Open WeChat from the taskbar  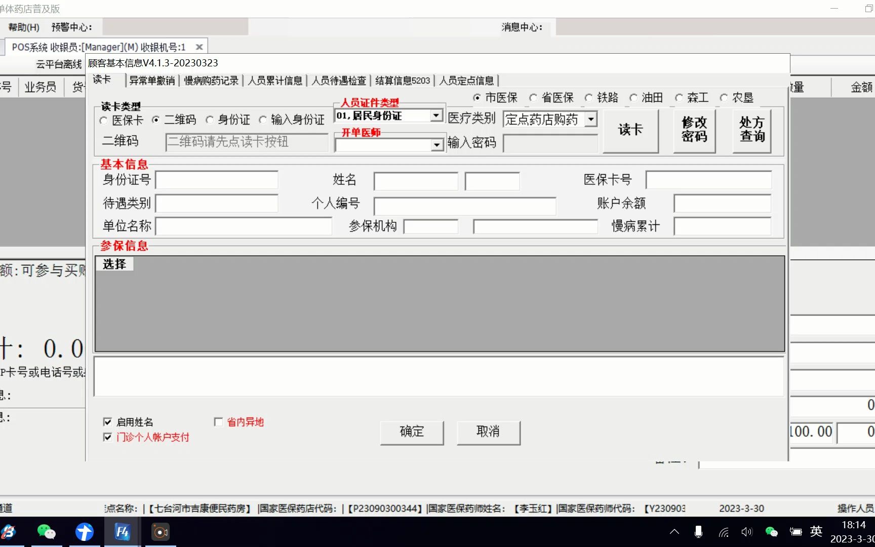coord(47,532)
